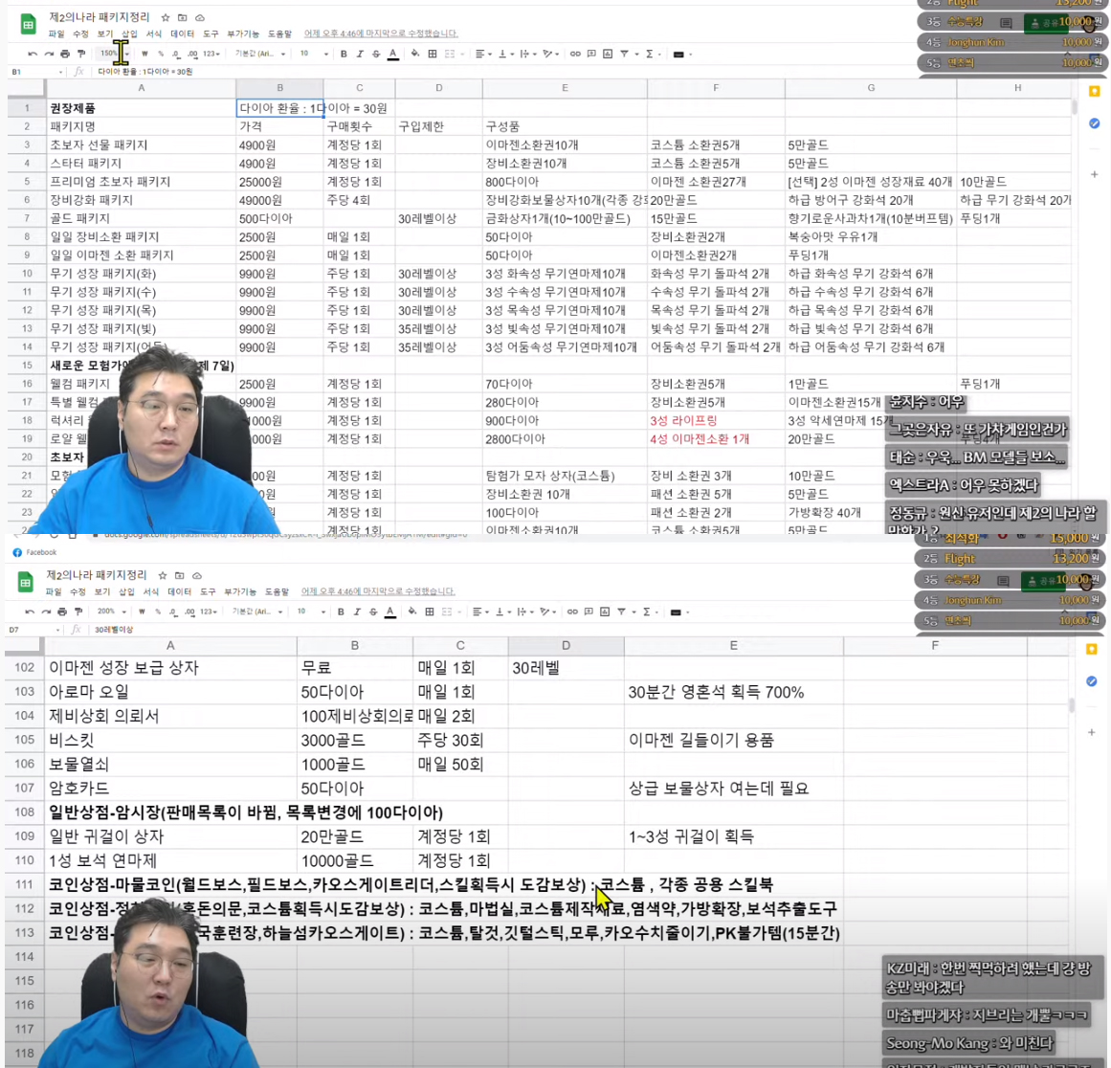The height and width of the screenshot is (1068, 1111).
Task: Open horizontal align dropdown in upper sheet
Action: coord(481,54)
